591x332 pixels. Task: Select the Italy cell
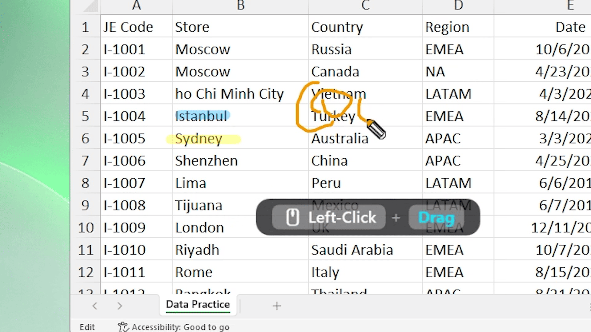click(365, 272)
